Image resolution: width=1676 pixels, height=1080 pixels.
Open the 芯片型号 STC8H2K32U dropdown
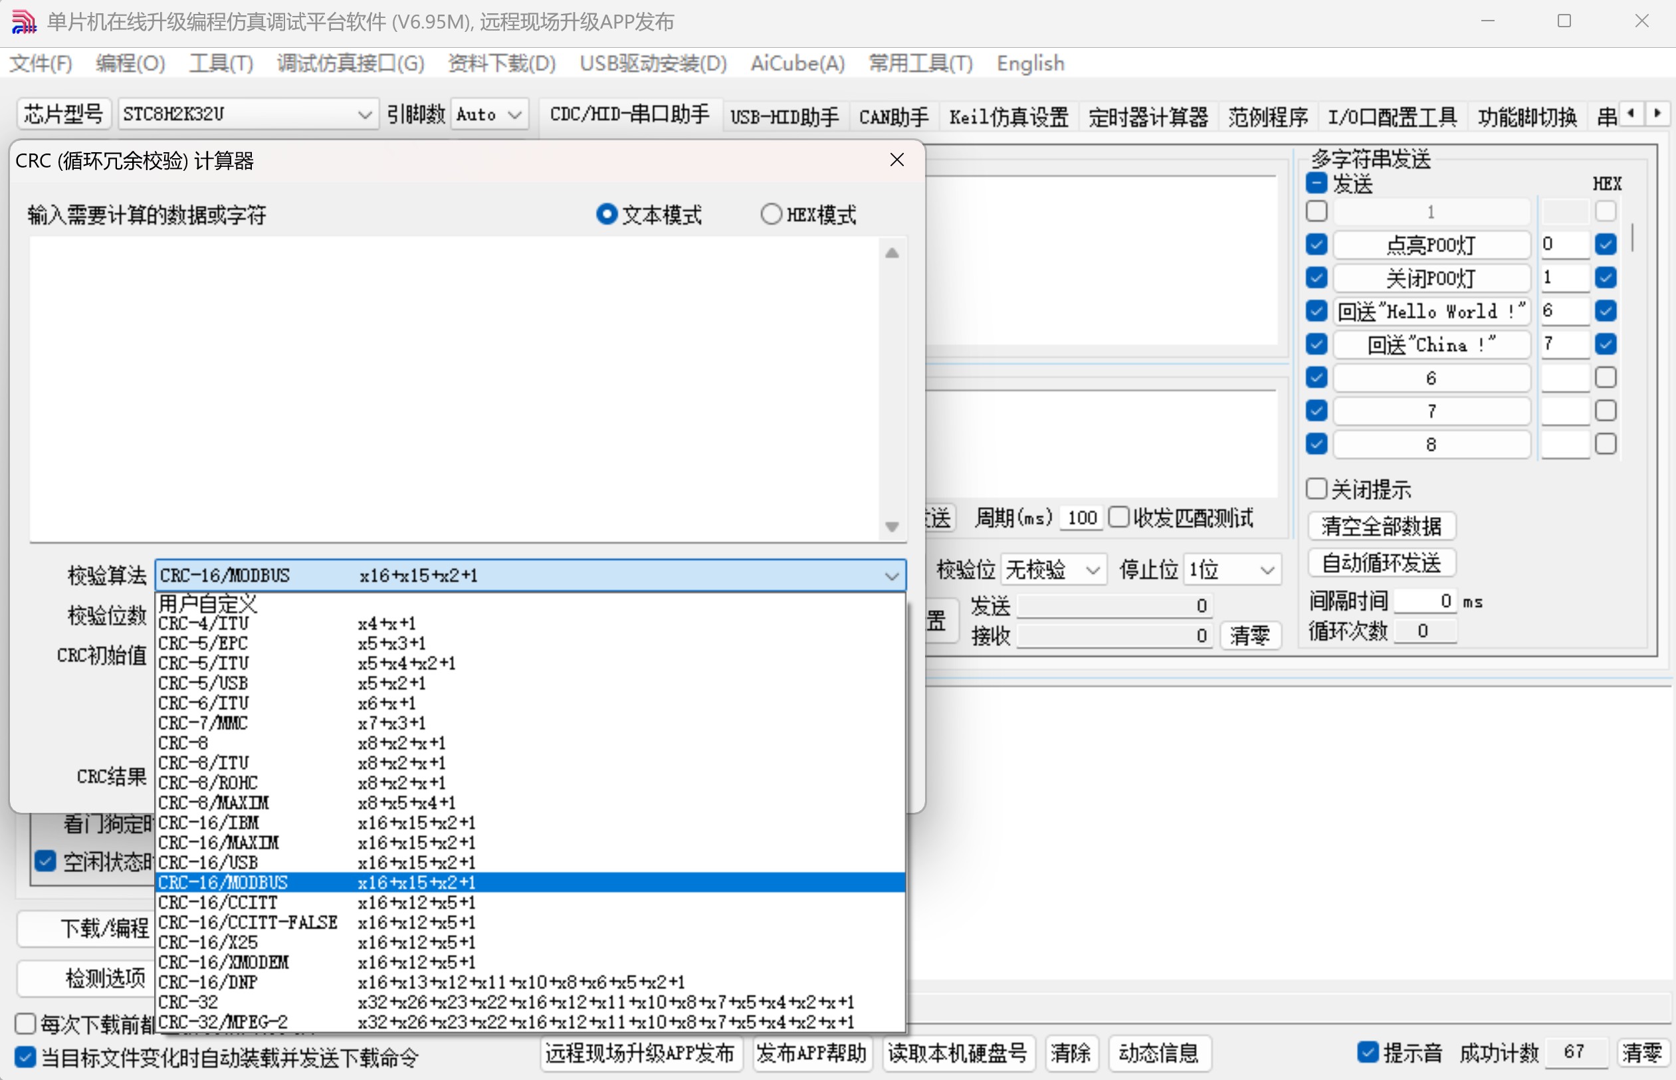pos(247,114)
